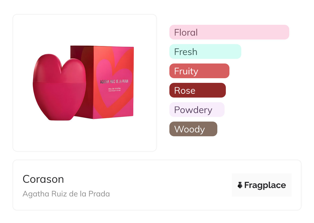
Task: Pick the dark red Rose accord bar
Action: tap(197, 90)
